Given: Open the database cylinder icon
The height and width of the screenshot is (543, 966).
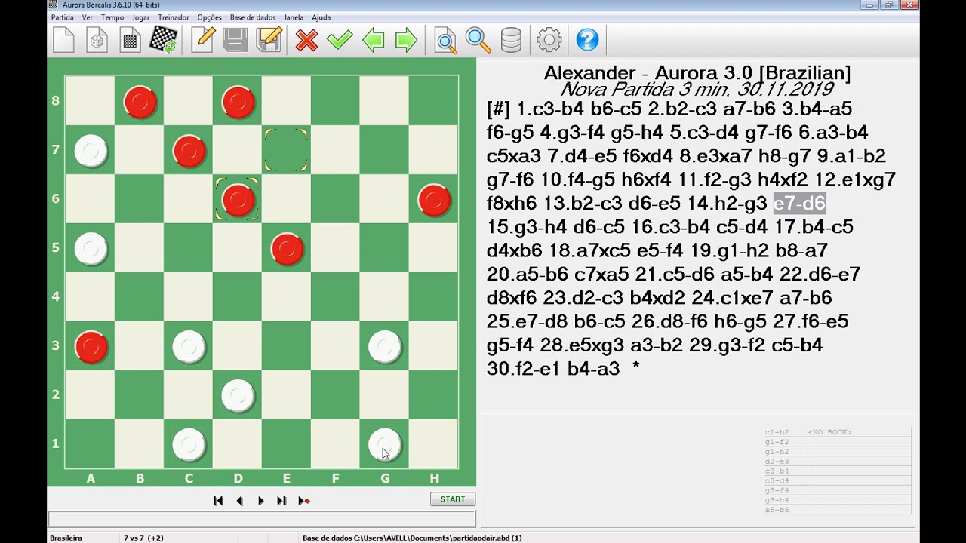Looking at the screenshot, I should 512,40.
